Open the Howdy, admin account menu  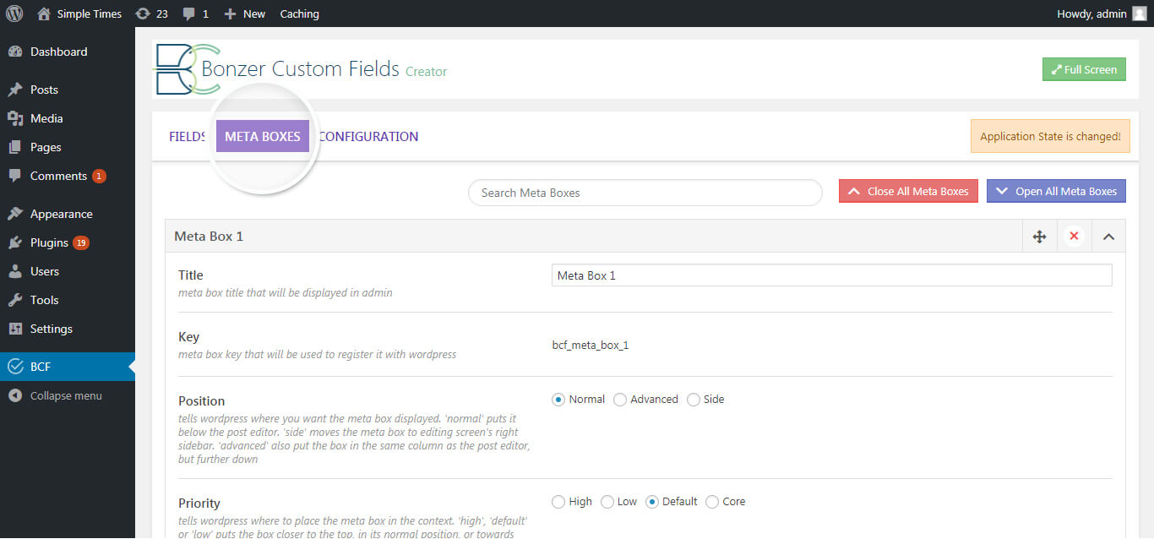1102,14
